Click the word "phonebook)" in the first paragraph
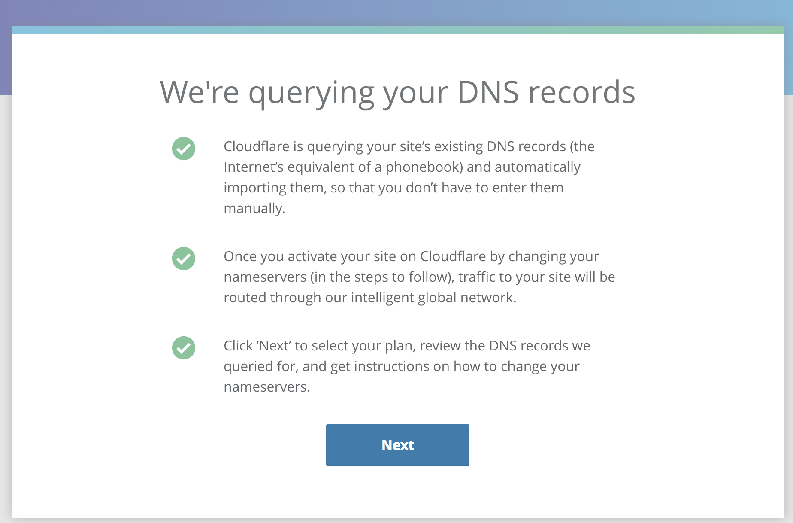Viewport: 793px width, 523px height. (424, 167)
